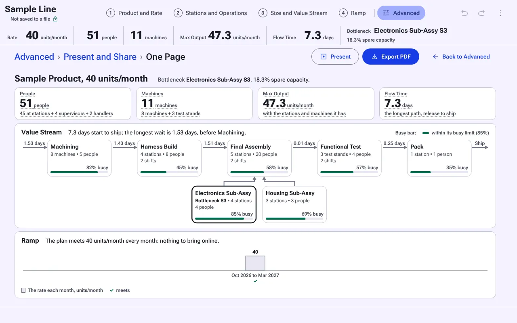The width and height of the screenshot is (517, 323).
Task: Open step 4 Ramp
Action: [x=353, y=13]
